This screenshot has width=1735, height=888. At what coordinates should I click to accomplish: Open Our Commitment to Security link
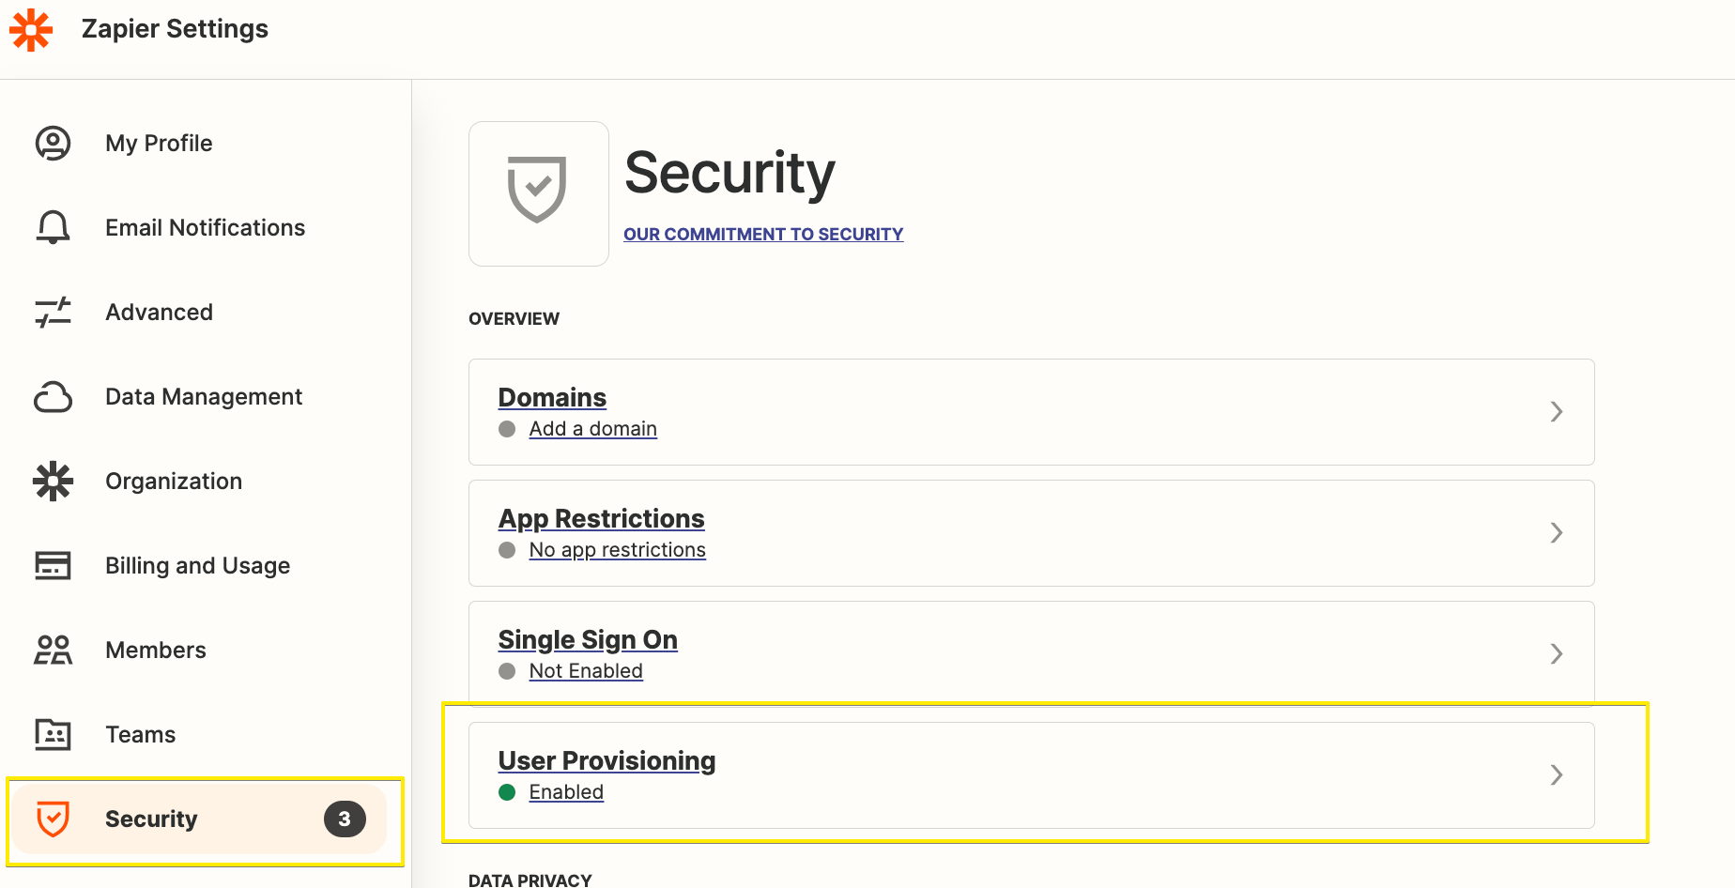coord(762,234)
